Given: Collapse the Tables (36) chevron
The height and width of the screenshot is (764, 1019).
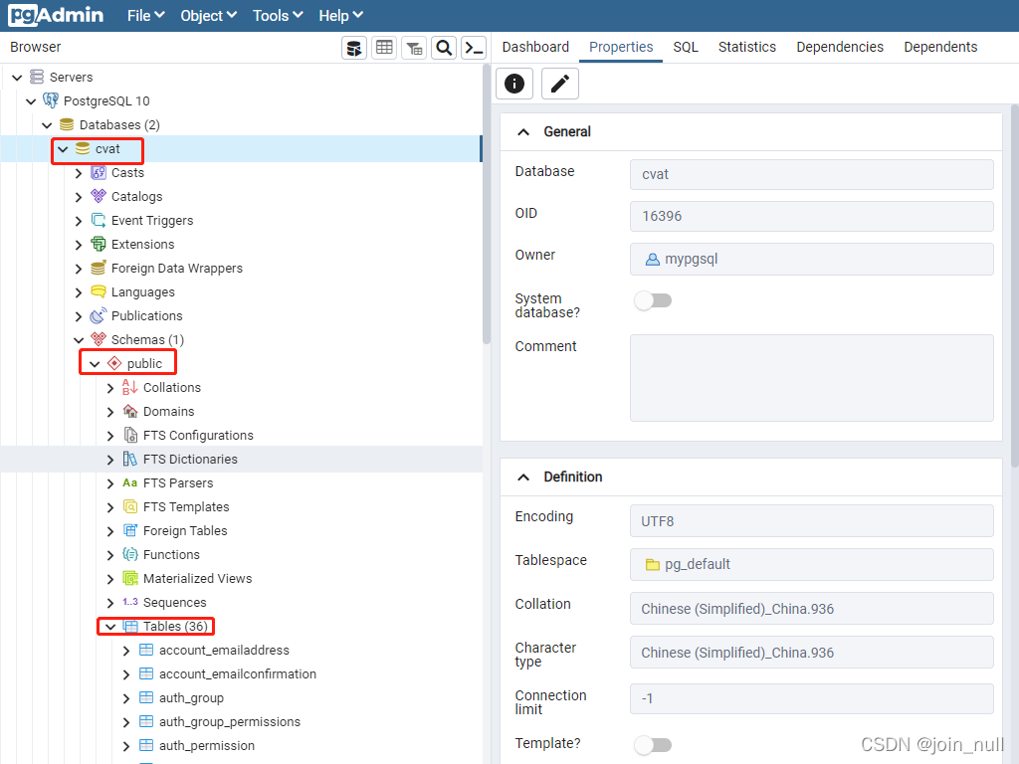Looking at the screenshot, I should pos(110,627).
